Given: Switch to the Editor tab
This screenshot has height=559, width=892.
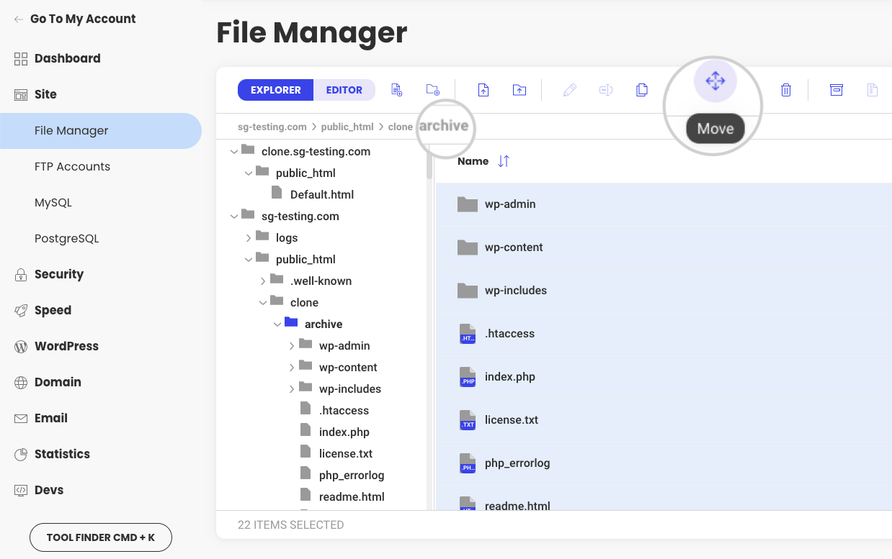Looking at the screenshot, I should [x=344, y=90].
